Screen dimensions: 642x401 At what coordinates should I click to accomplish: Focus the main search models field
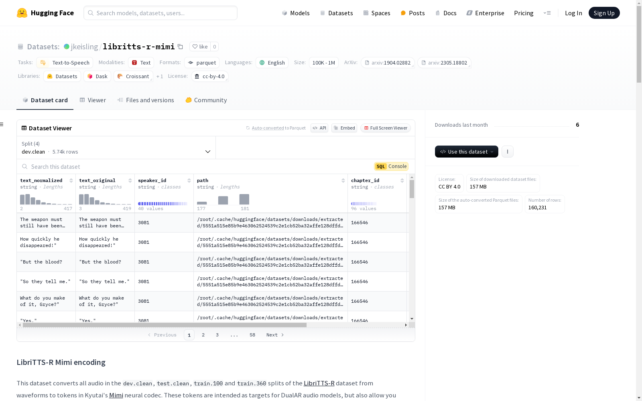pos(160,13)
